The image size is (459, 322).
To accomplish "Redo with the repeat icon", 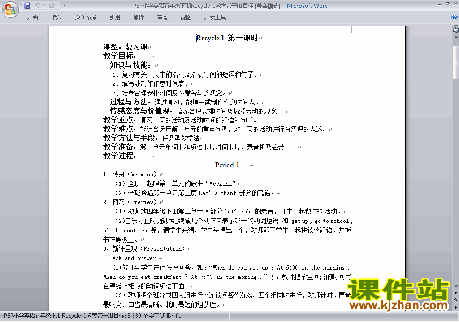I will coord(52,5).
